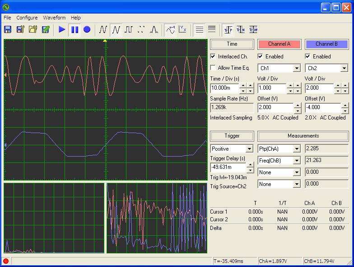Expand the Positive trigger mode dropdown

coord(249,149)
